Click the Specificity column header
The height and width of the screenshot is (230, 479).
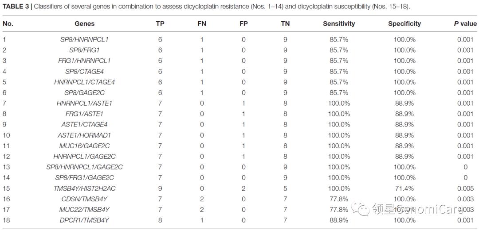(404, 23)
